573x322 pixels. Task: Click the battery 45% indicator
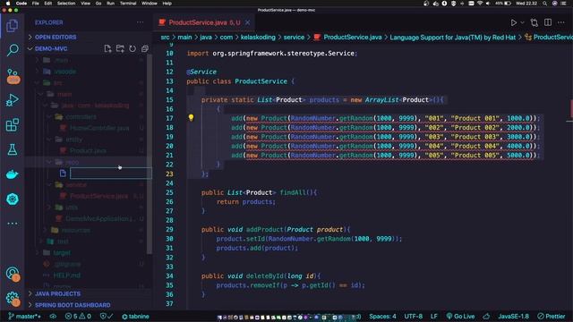coord(503,4)
